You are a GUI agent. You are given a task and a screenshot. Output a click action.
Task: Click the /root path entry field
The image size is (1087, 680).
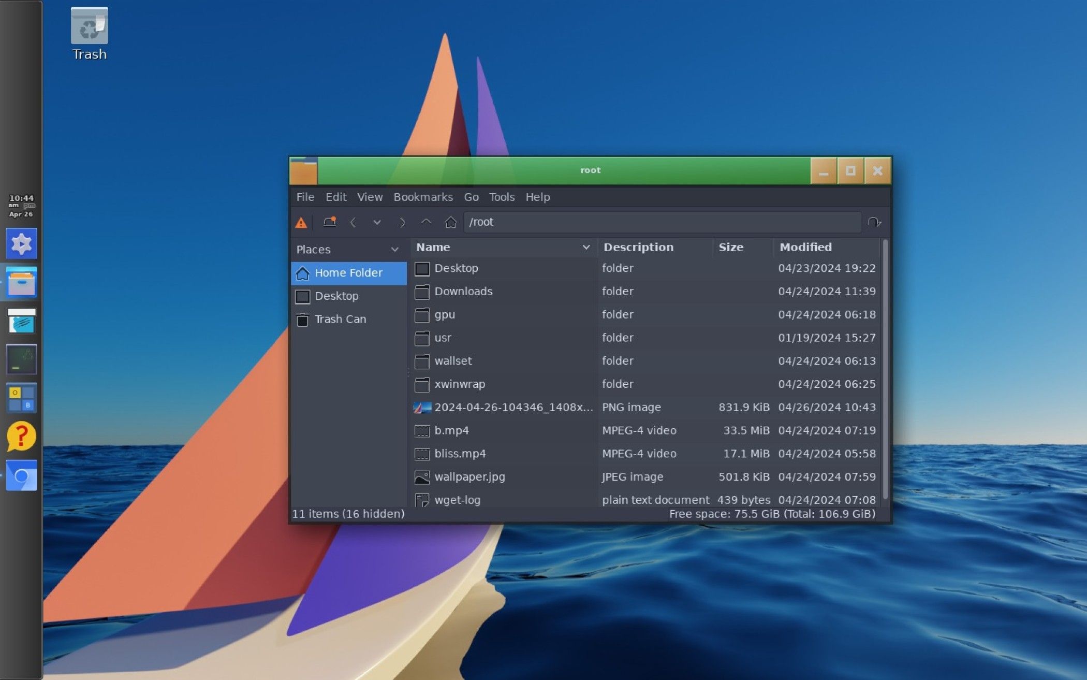(663, 222)
